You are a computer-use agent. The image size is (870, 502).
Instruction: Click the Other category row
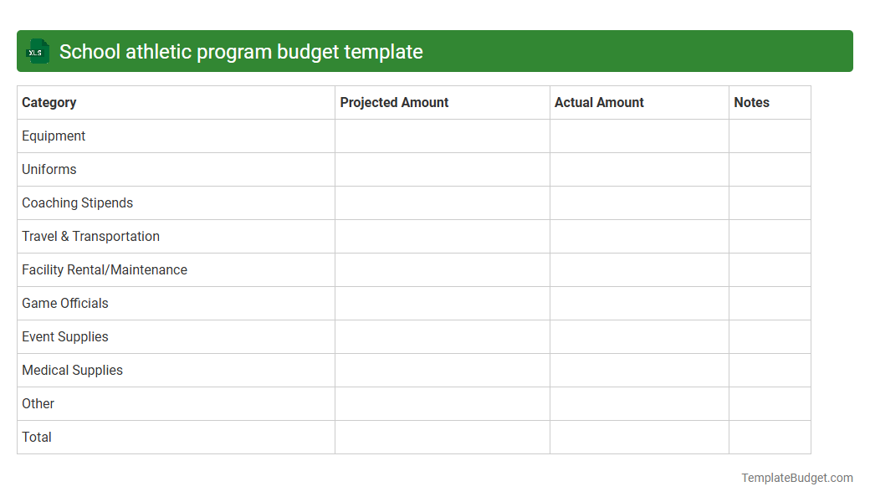coord(38,403)
